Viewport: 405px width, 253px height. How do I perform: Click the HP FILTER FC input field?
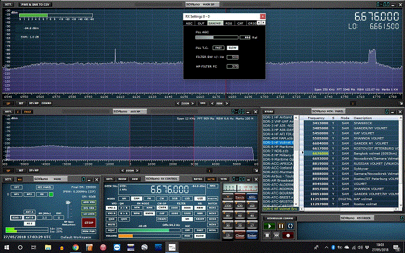pyautogui.click(x=232, y=66)
